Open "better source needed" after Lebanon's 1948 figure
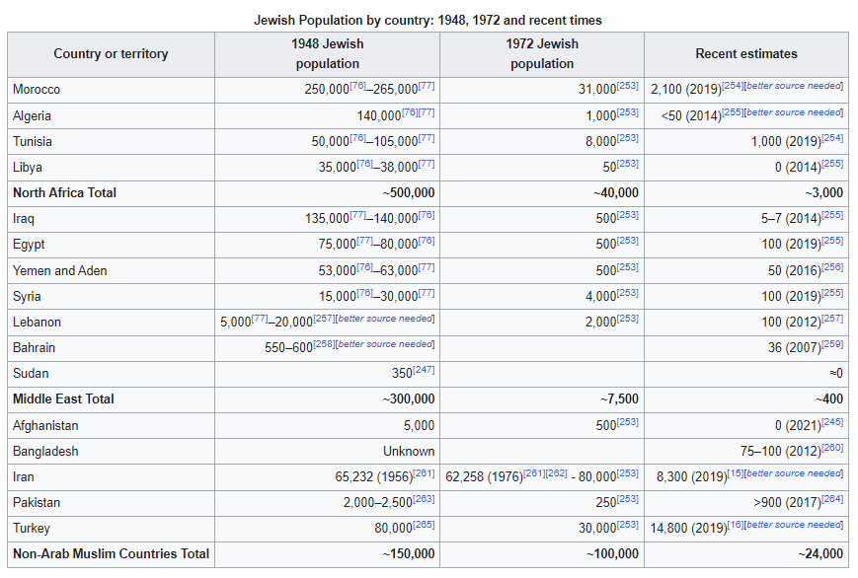This screenshot has width=858, height=578. [x=386, y=319]
